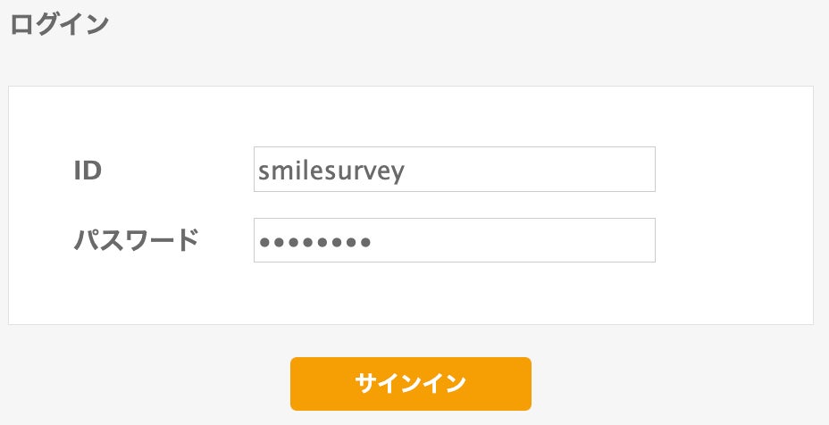Place cursor after the last password dot
This screenshot has height=425, width=829.
coord(372,241)
